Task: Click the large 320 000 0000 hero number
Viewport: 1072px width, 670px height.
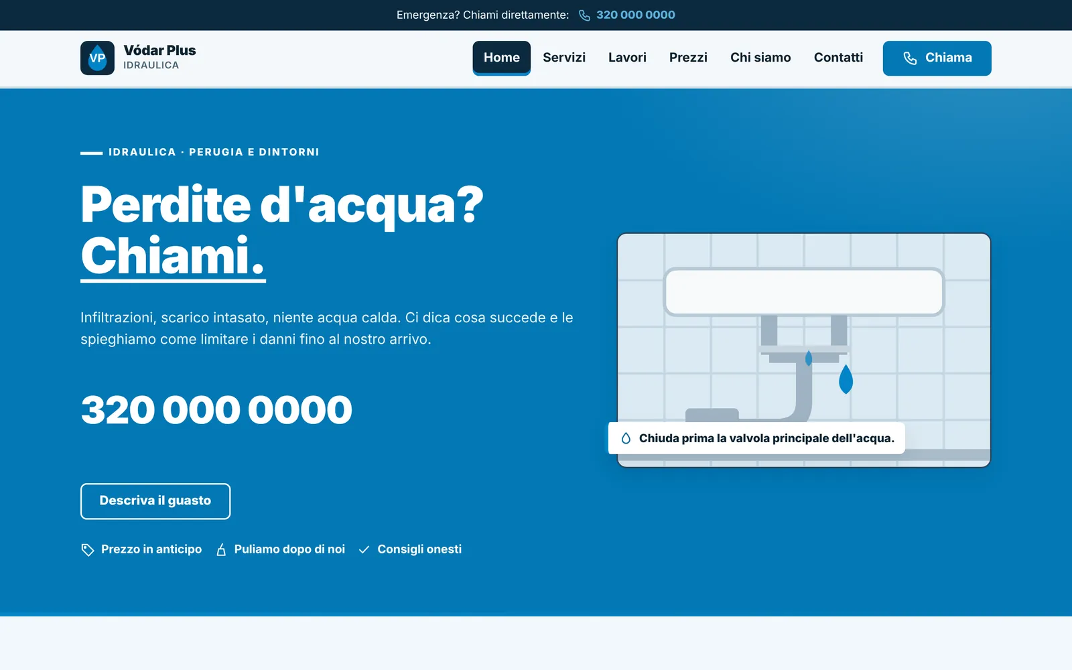Action: [216, 410]
